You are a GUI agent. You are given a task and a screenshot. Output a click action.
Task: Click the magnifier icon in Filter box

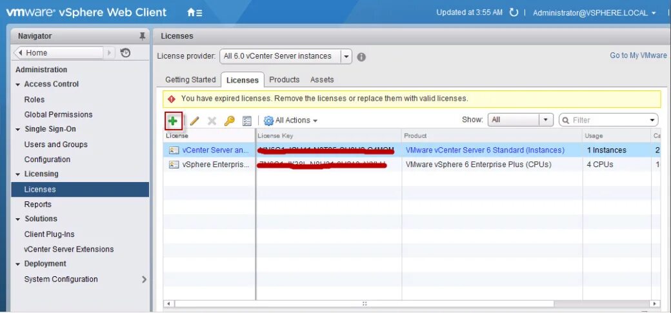(x=566, y=120)
